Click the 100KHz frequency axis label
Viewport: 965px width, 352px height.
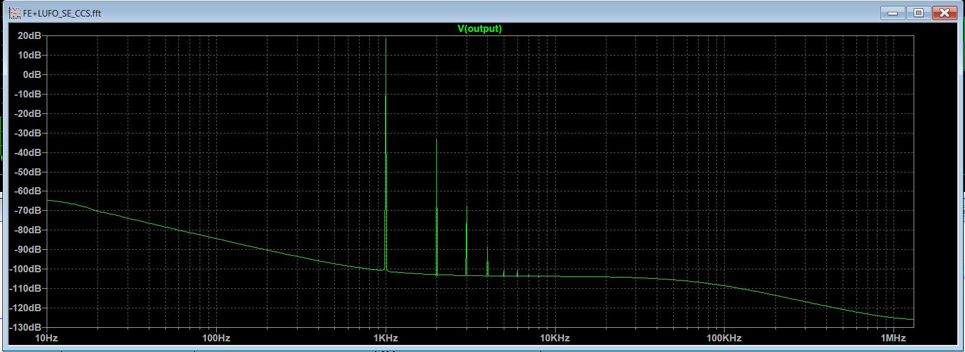[x=724, y=338]
